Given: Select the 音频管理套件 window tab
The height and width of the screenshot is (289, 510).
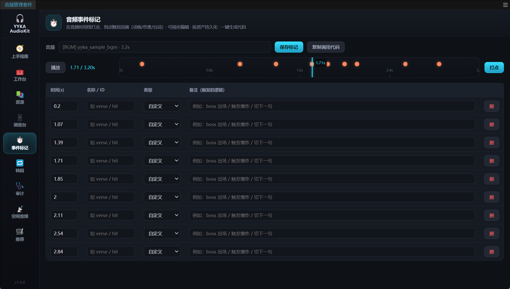Looking at the screenshot, I should (18, 5).
